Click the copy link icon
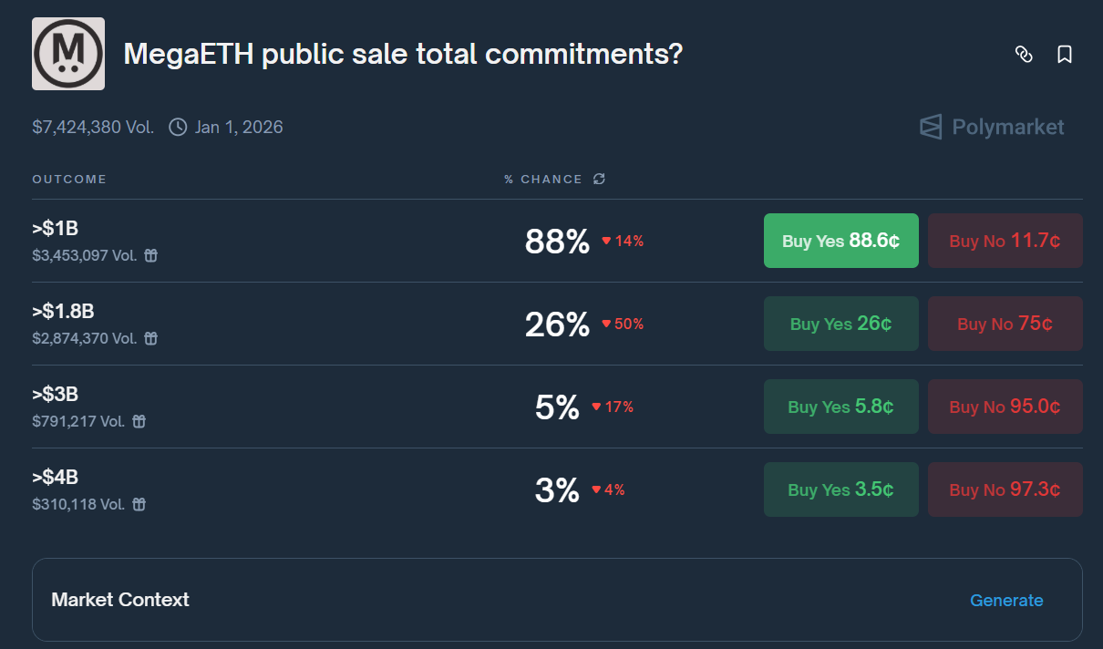1103x649 pixels. click(1024, 55)
